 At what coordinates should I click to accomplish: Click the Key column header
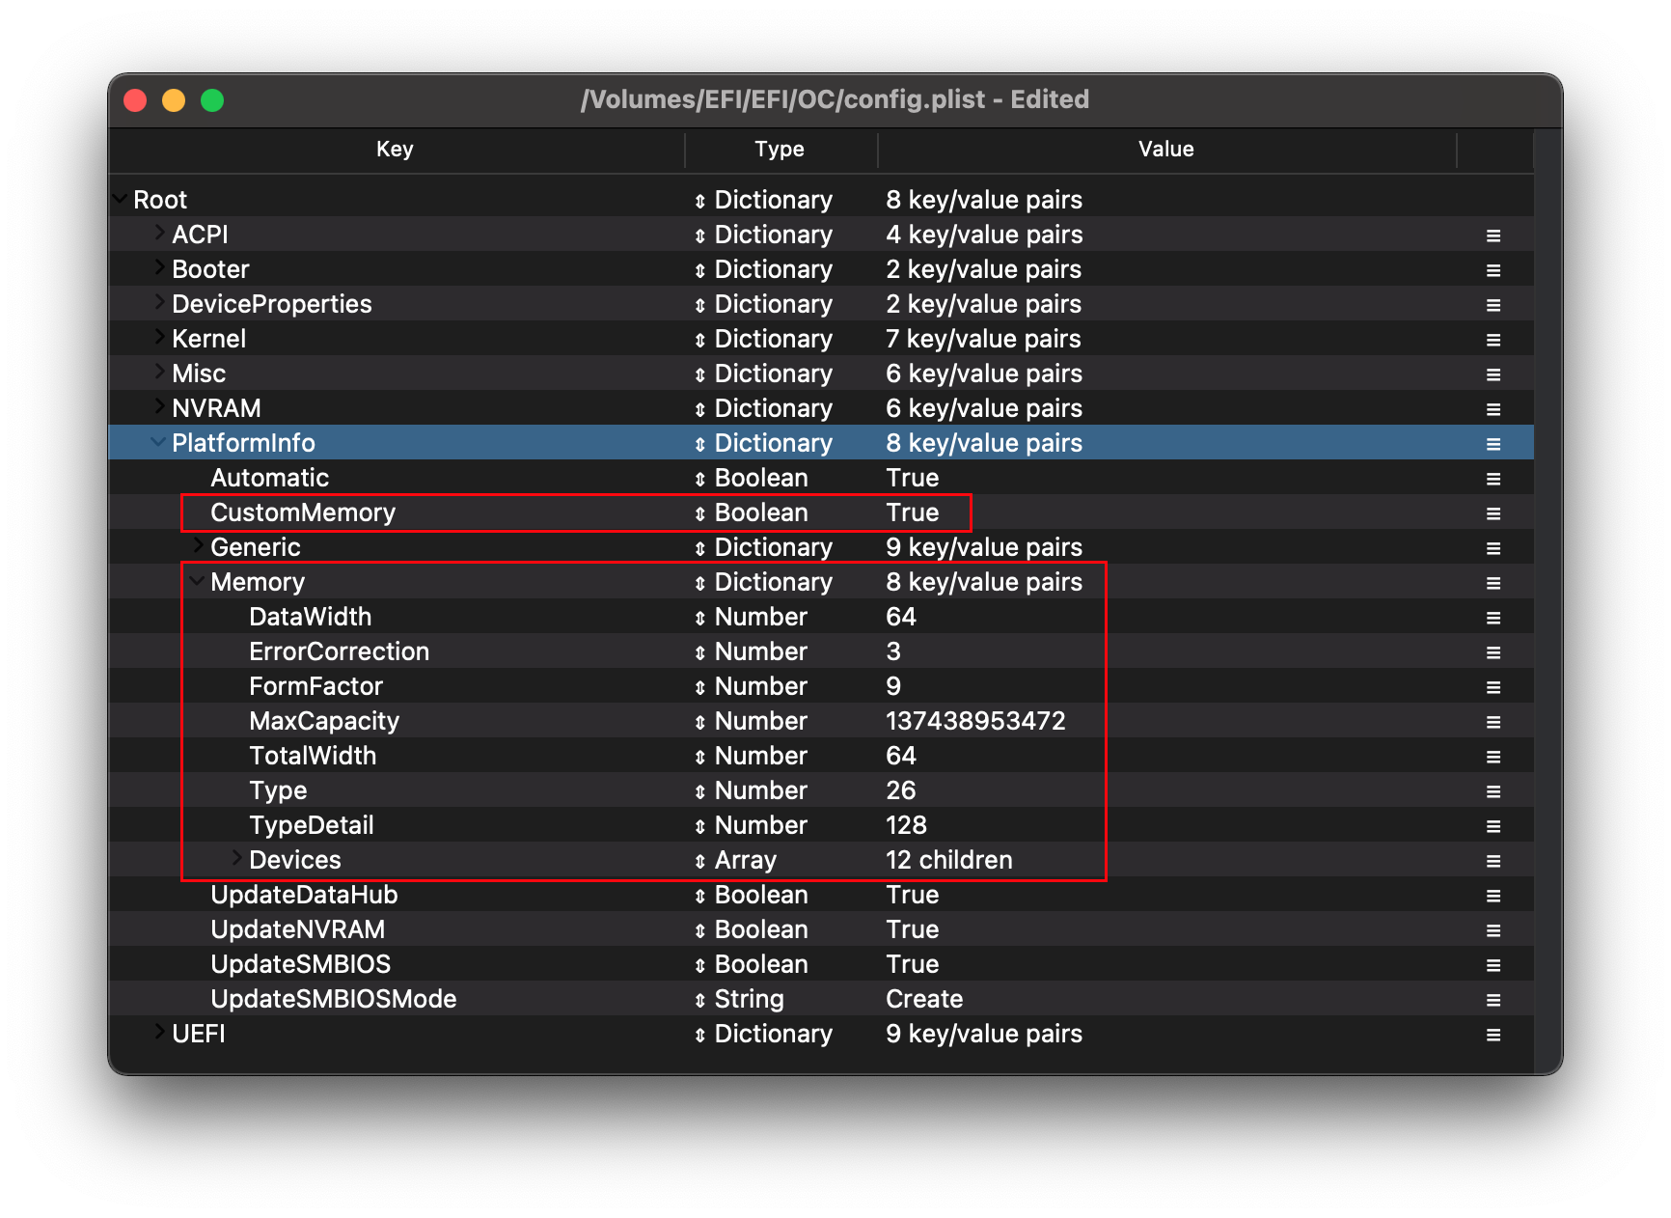[395, 150]
